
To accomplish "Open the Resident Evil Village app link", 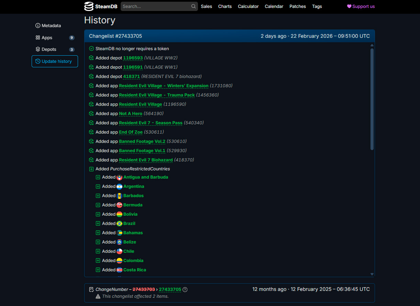I will click(140, 104).
